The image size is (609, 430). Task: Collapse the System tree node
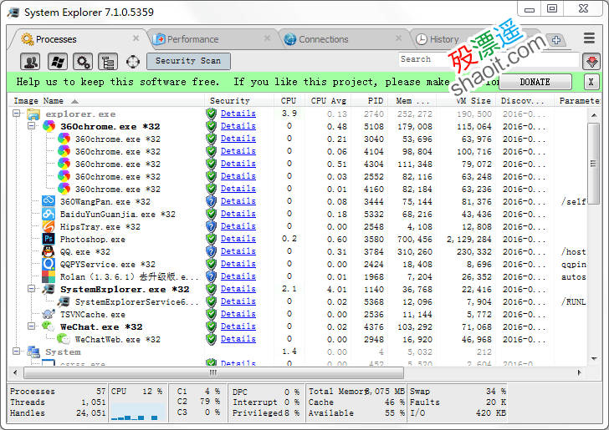click(x=17, y=352)
